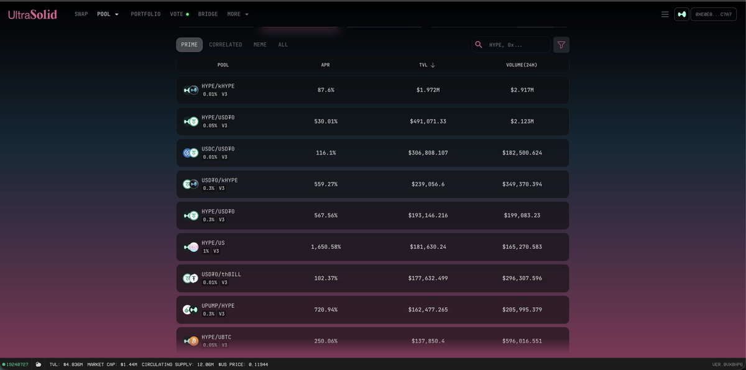Click USD₮0/thBILL pool token pair icon
This screenshot has width=746, height=370.
191,278
